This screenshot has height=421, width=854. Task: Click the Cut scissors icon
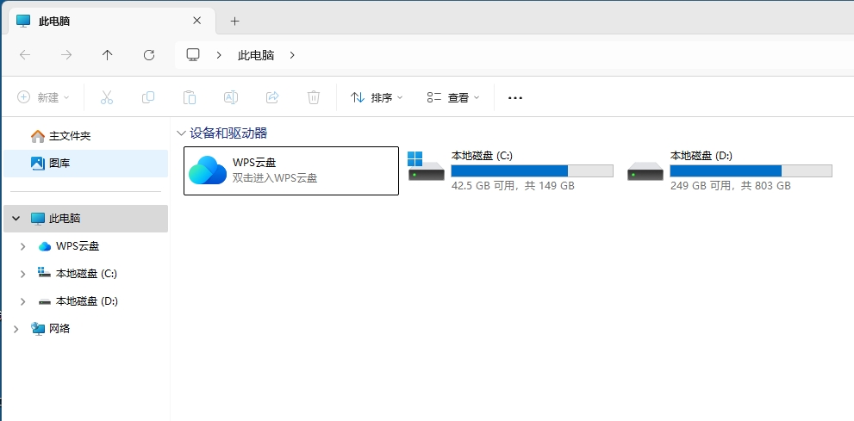tap(107, 97)
